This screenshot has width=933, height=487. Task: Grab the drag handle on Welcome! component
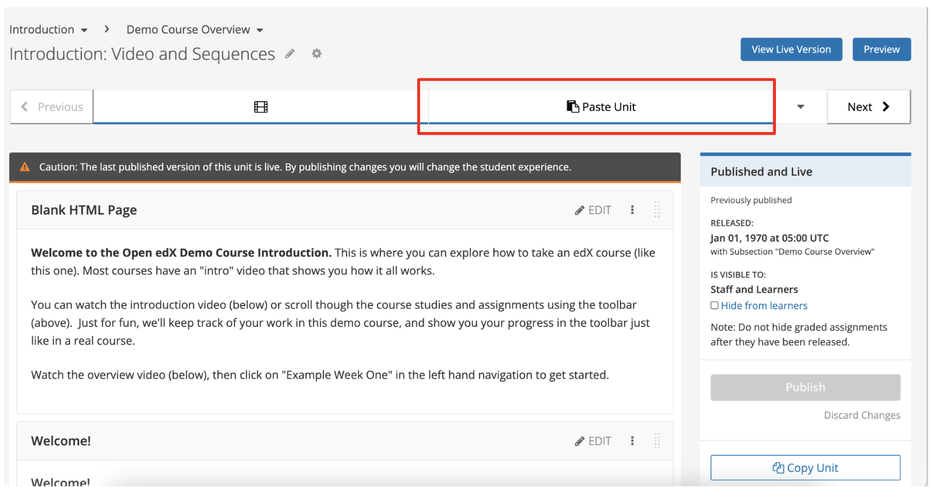(x=657, y=440)
